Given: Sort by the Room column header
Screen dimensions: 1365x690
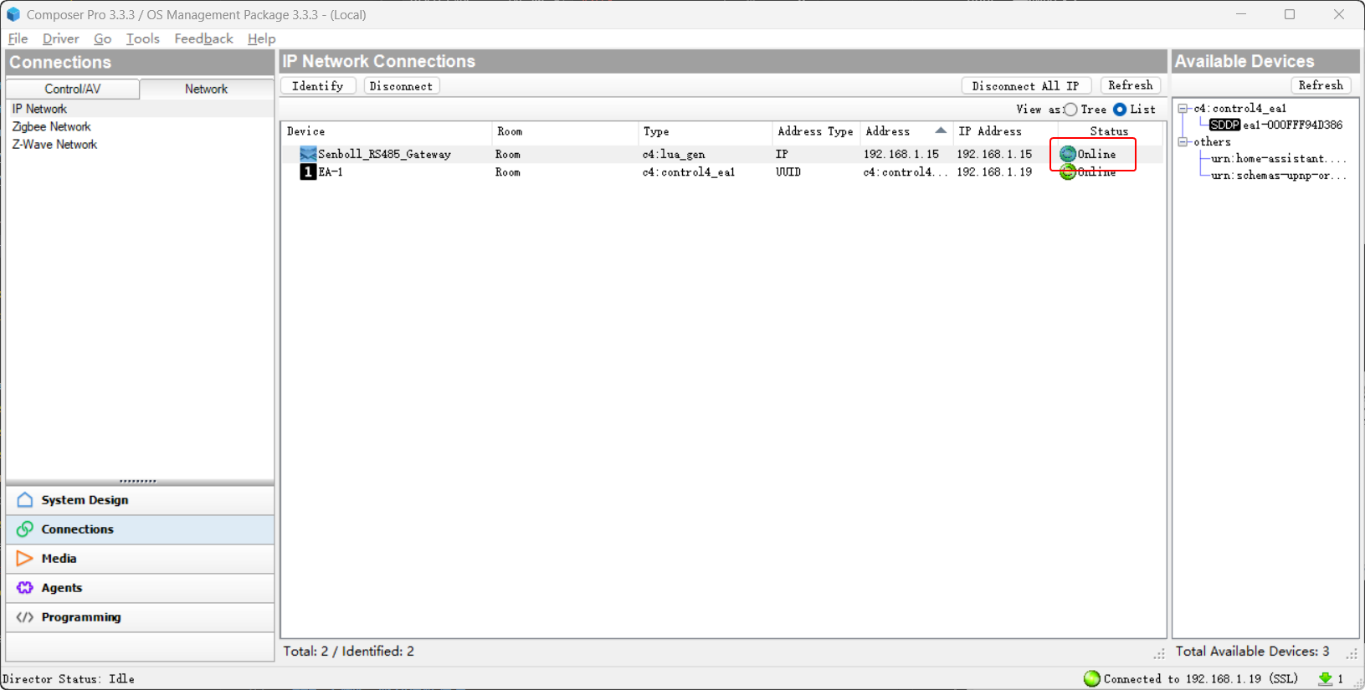Looking at the screenshot, I should pyautogui.click(x=564, y=131).
